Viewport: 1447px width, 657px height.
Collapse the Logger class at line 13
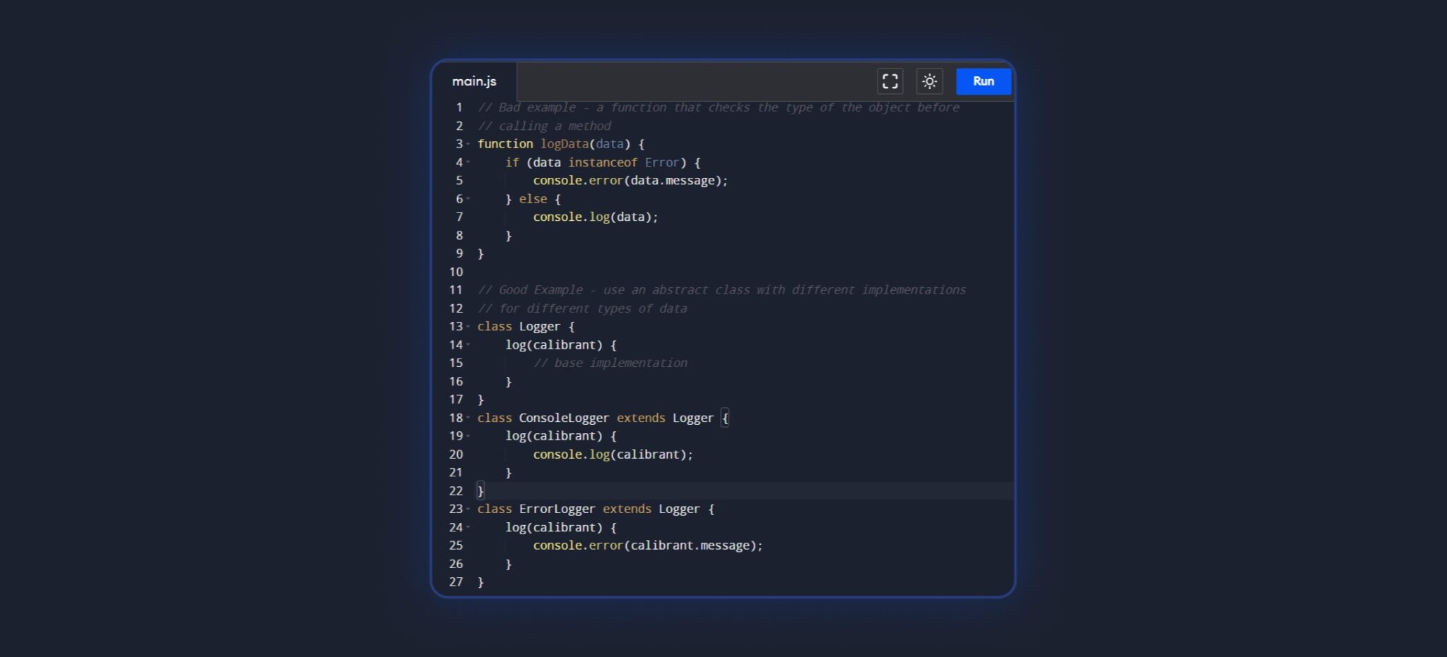468,326
